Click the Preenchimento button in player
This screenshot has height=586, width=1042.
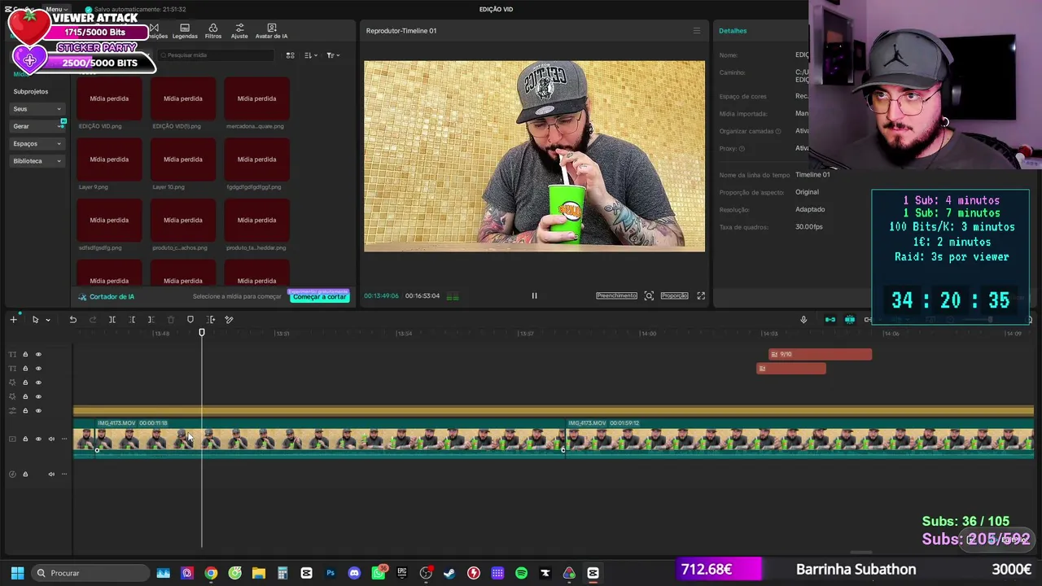tap(616, 295)
